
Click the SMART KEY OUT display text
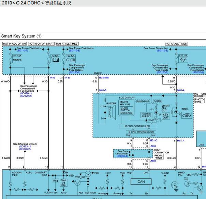click(125, 103)
